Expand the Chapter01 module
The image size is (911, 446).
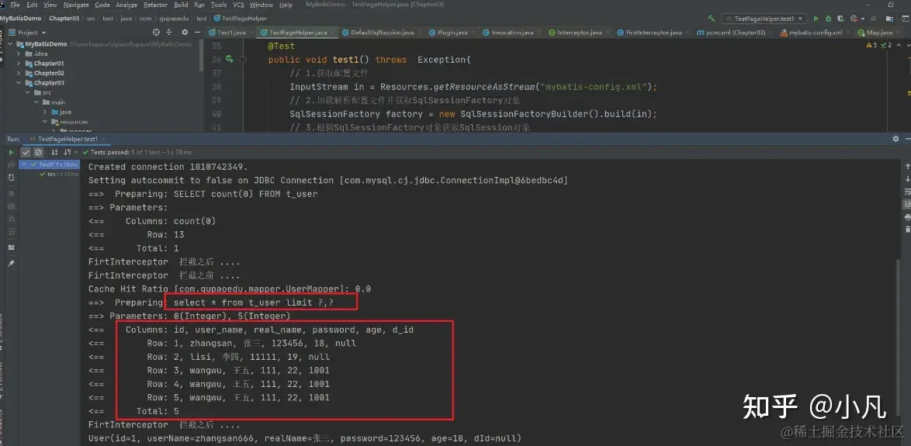19,64
